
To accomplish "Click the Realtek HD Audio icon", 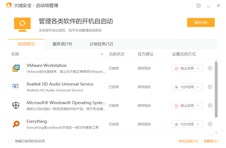I will coord(15,86).
